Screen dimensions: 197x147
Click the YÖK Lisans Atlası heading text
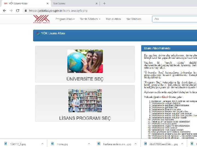(53, 33)
